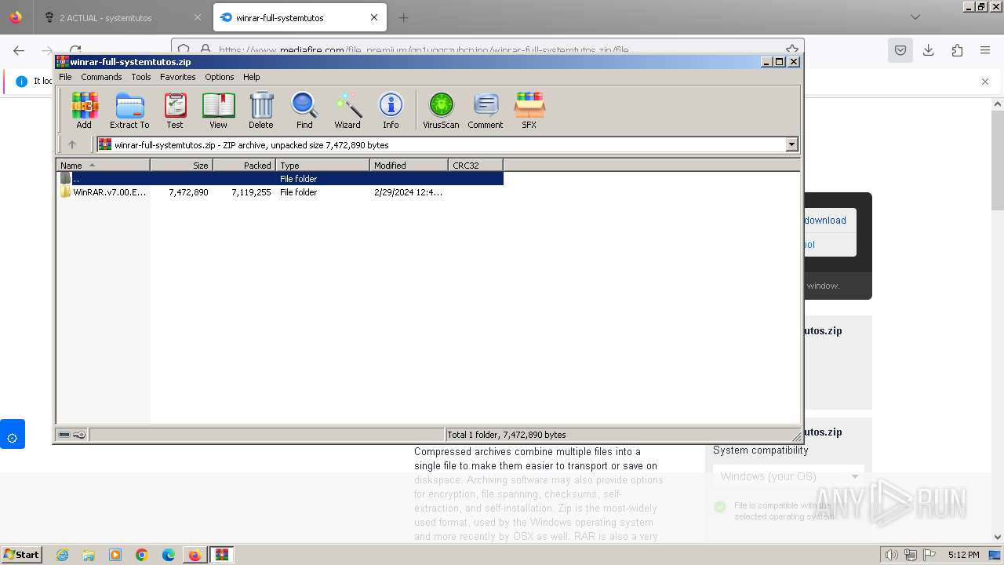Click the blue accessibility button on page
The image size is (1004, 565).
pyautogui.click(x=13, y=434)
